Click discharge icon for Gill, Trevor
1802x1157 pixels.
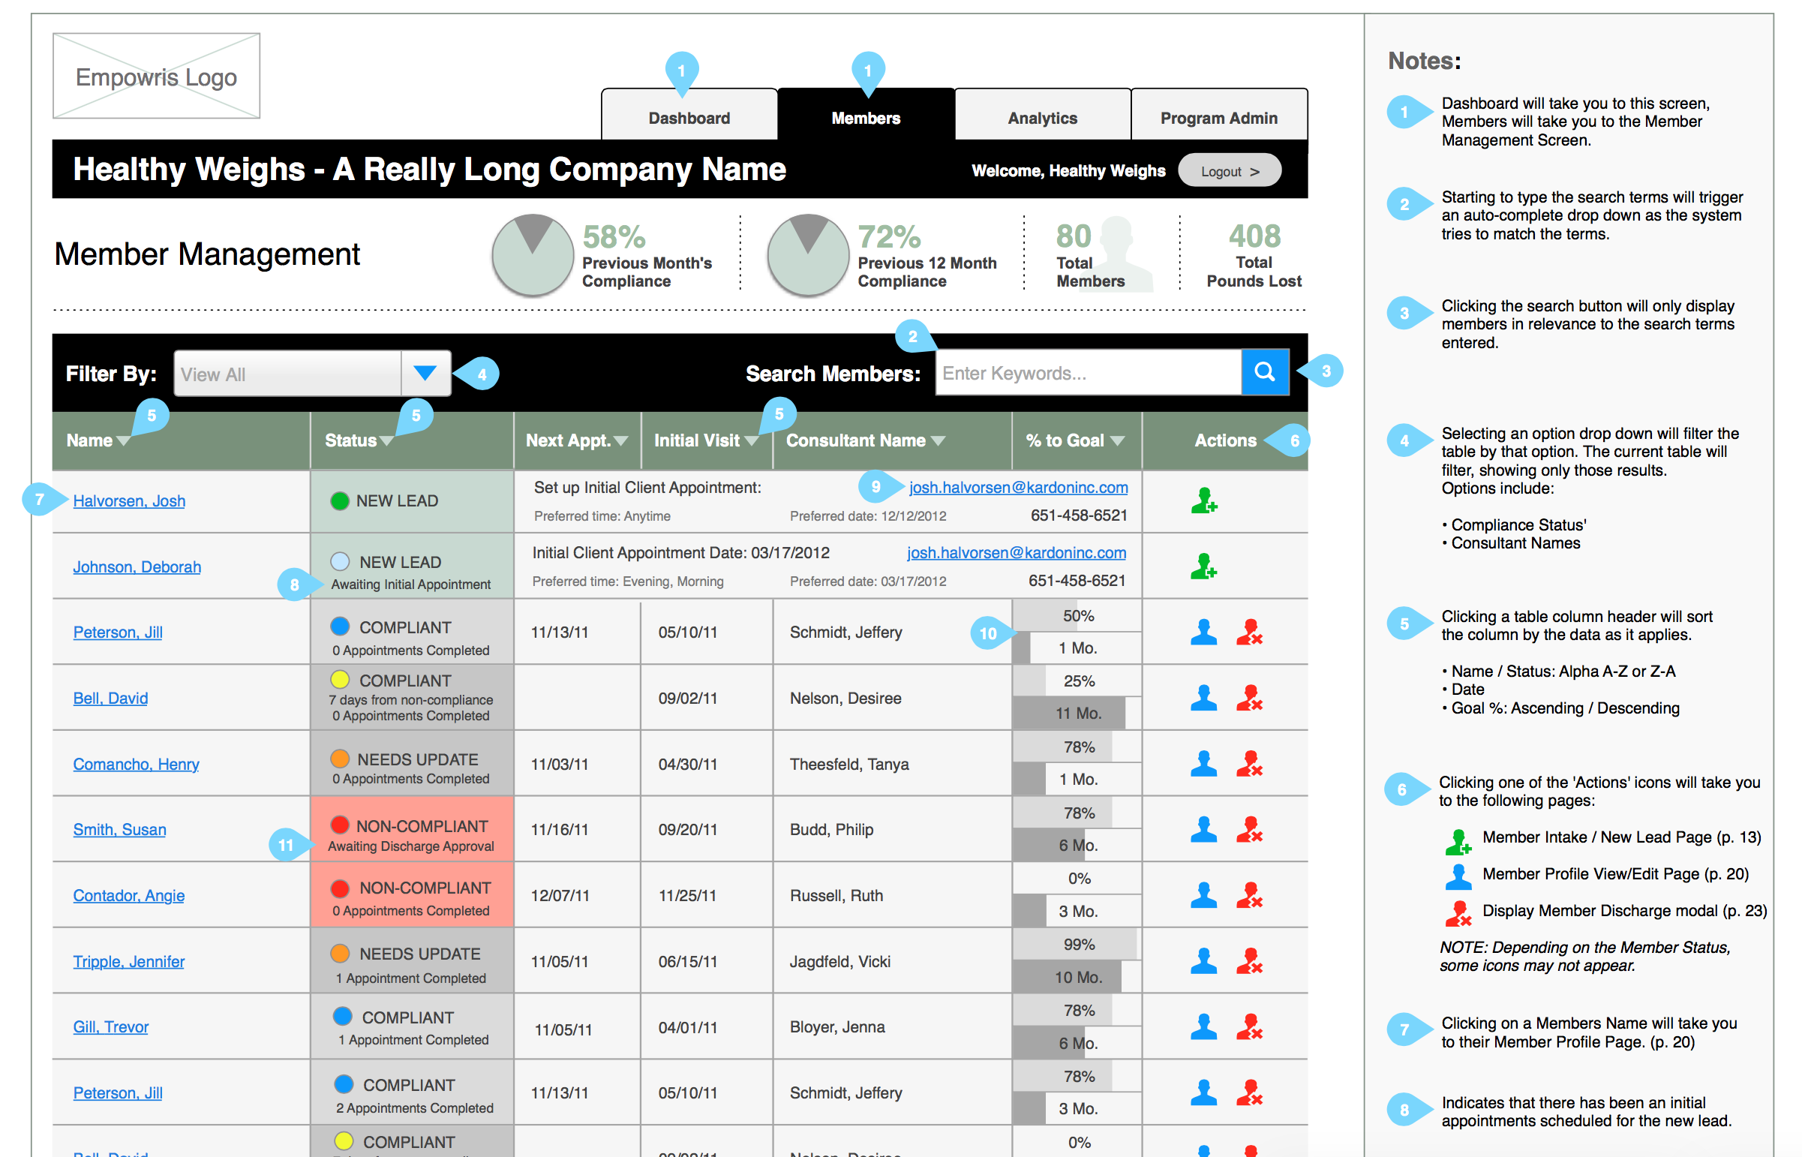click(x=1249, y=1026)
